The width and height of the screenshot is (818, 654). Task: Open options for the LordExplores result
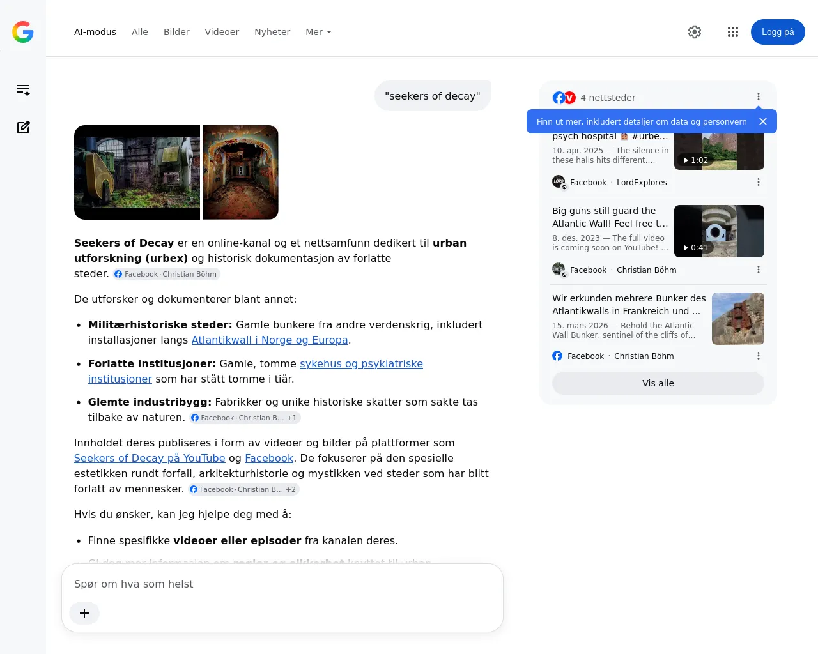759,182
